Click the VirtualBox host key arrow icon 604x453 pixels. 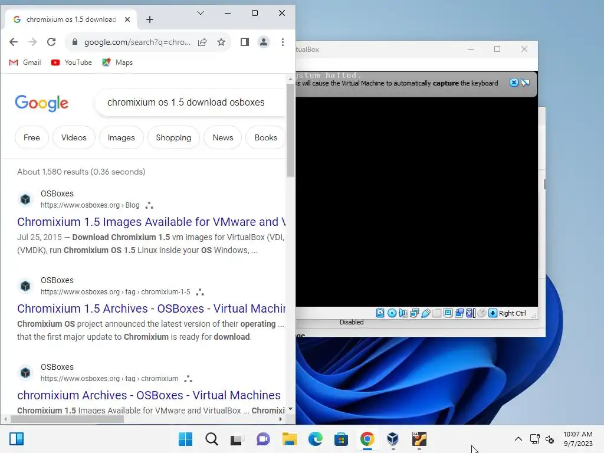493,313
